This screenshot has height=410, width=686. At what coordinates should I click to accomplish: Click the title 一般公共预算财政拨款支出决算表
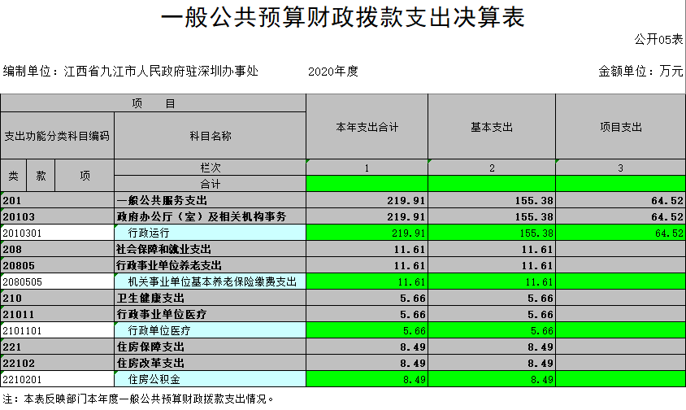342,18
